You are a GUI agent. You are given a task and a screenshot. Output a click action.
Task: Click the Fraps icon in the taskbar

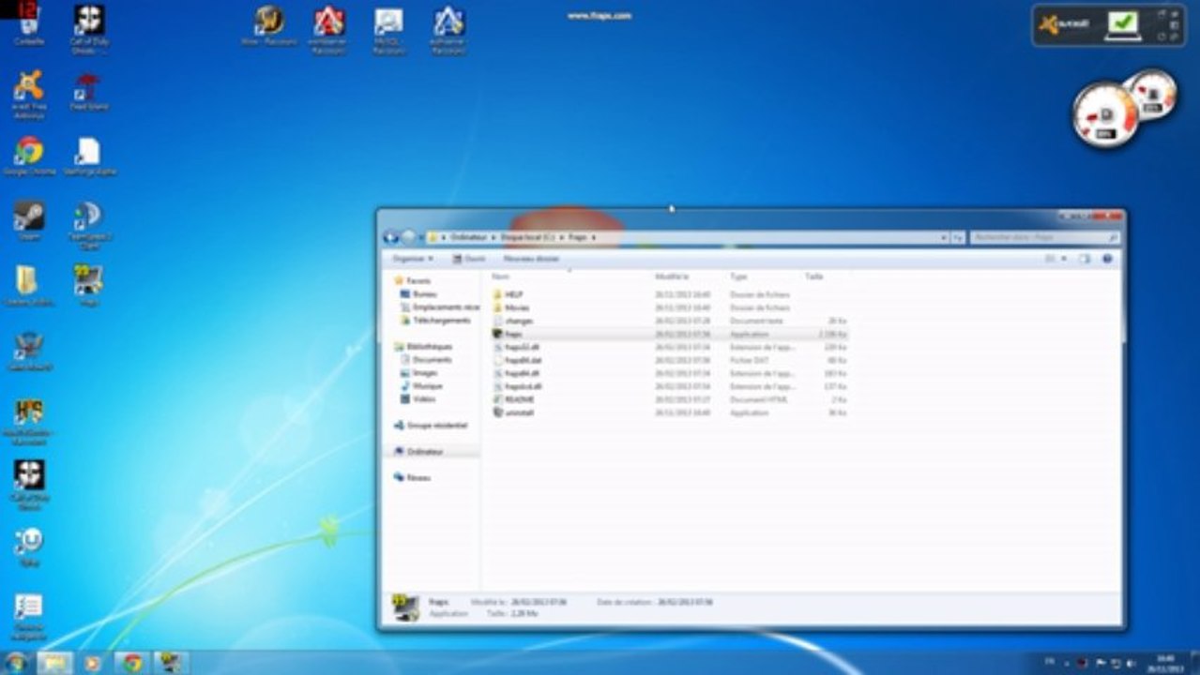171,663
